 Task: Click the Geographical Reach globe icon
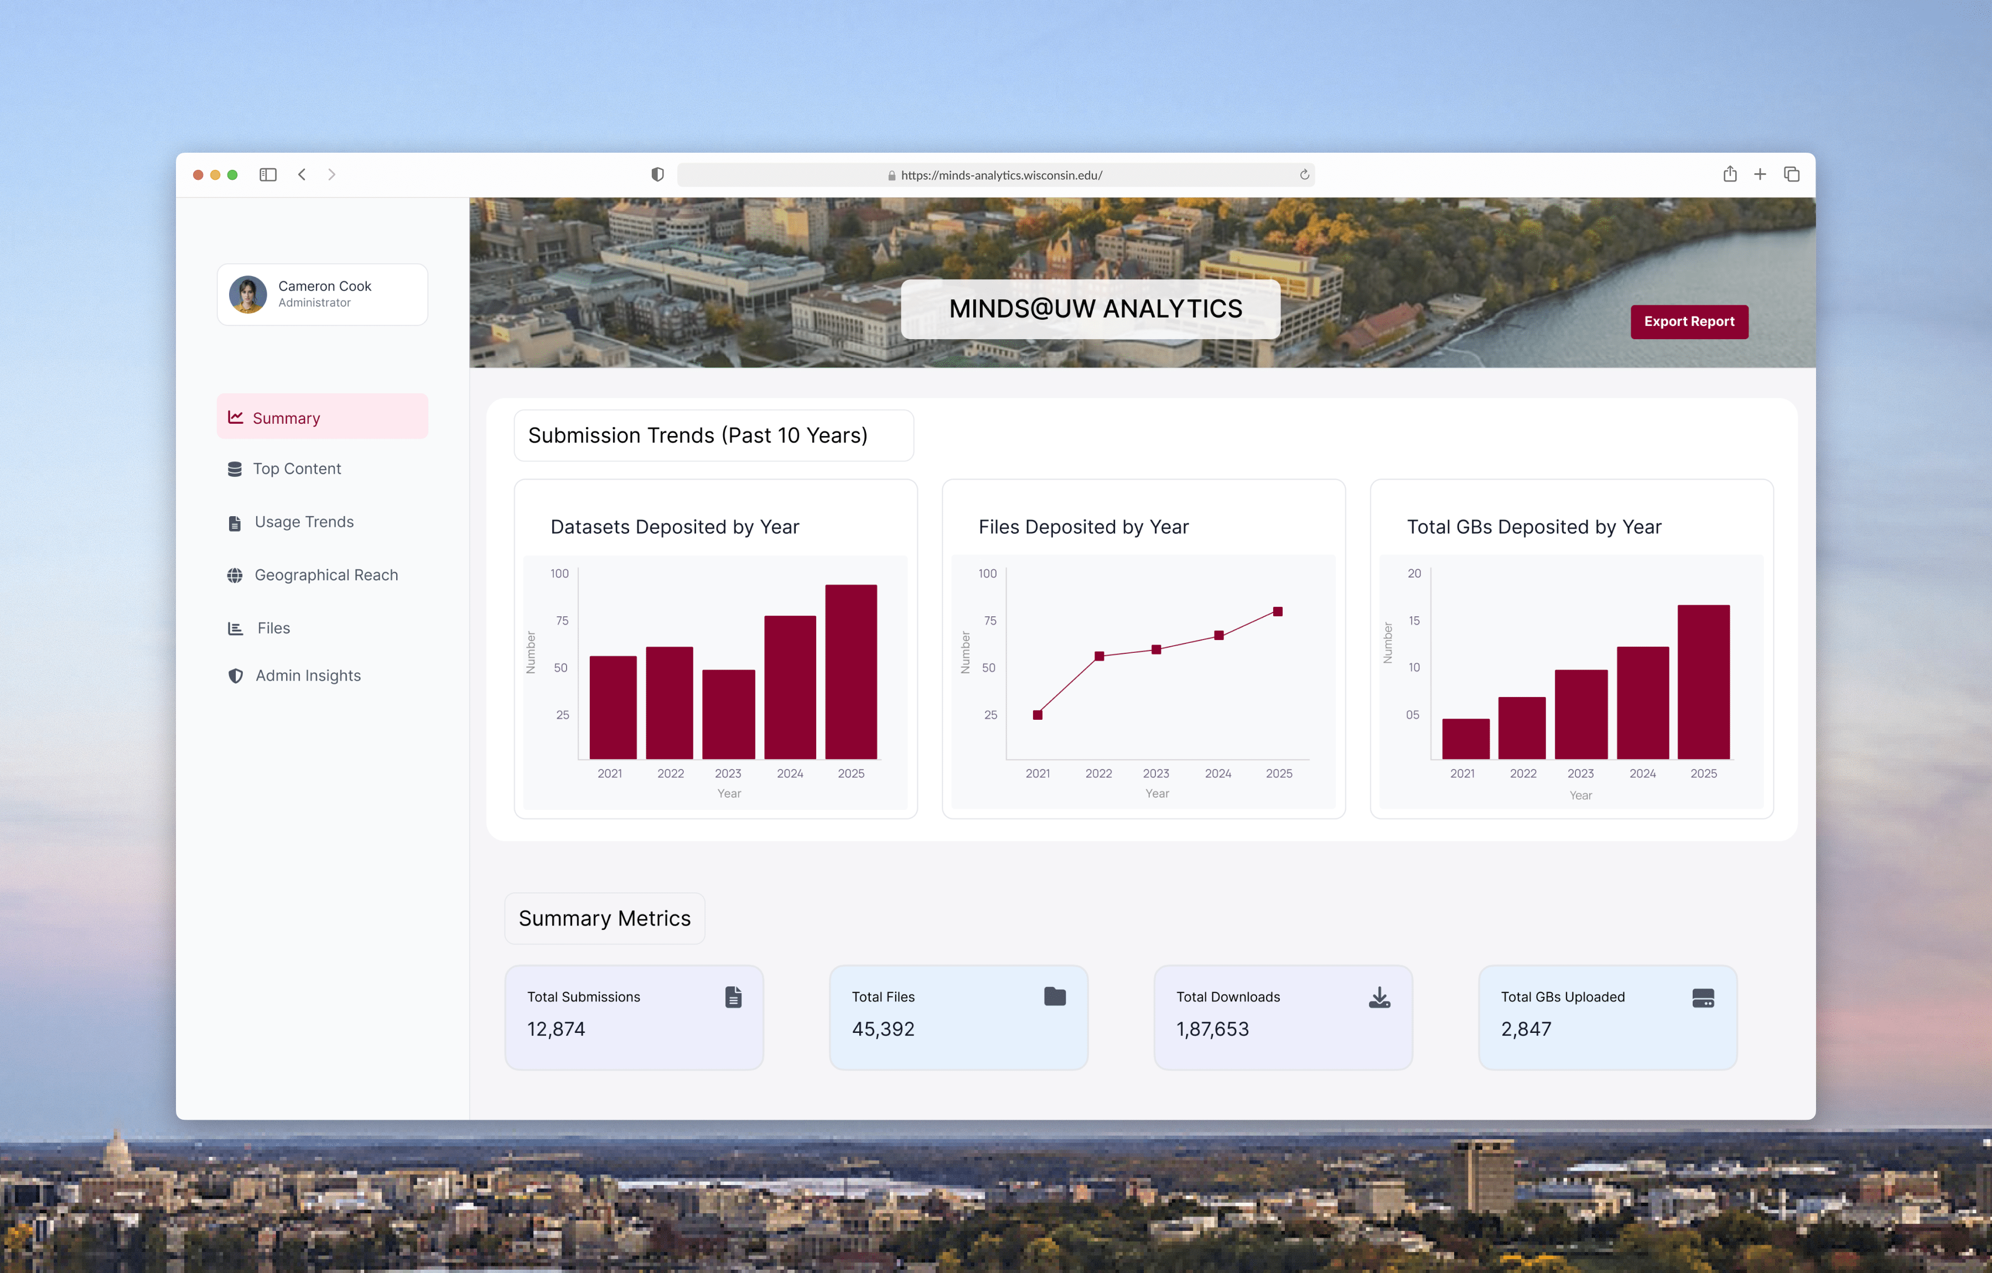pyautogui.click(x=235, y=575)
